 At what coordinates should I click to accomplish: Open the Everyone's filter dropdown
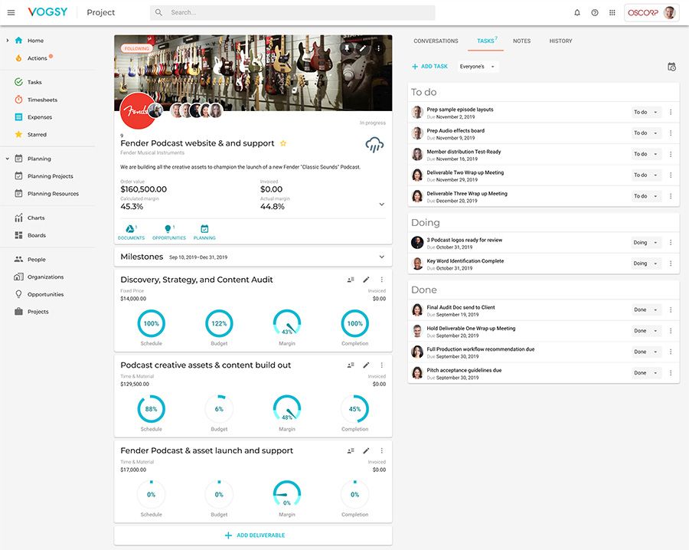click(477, 67)
